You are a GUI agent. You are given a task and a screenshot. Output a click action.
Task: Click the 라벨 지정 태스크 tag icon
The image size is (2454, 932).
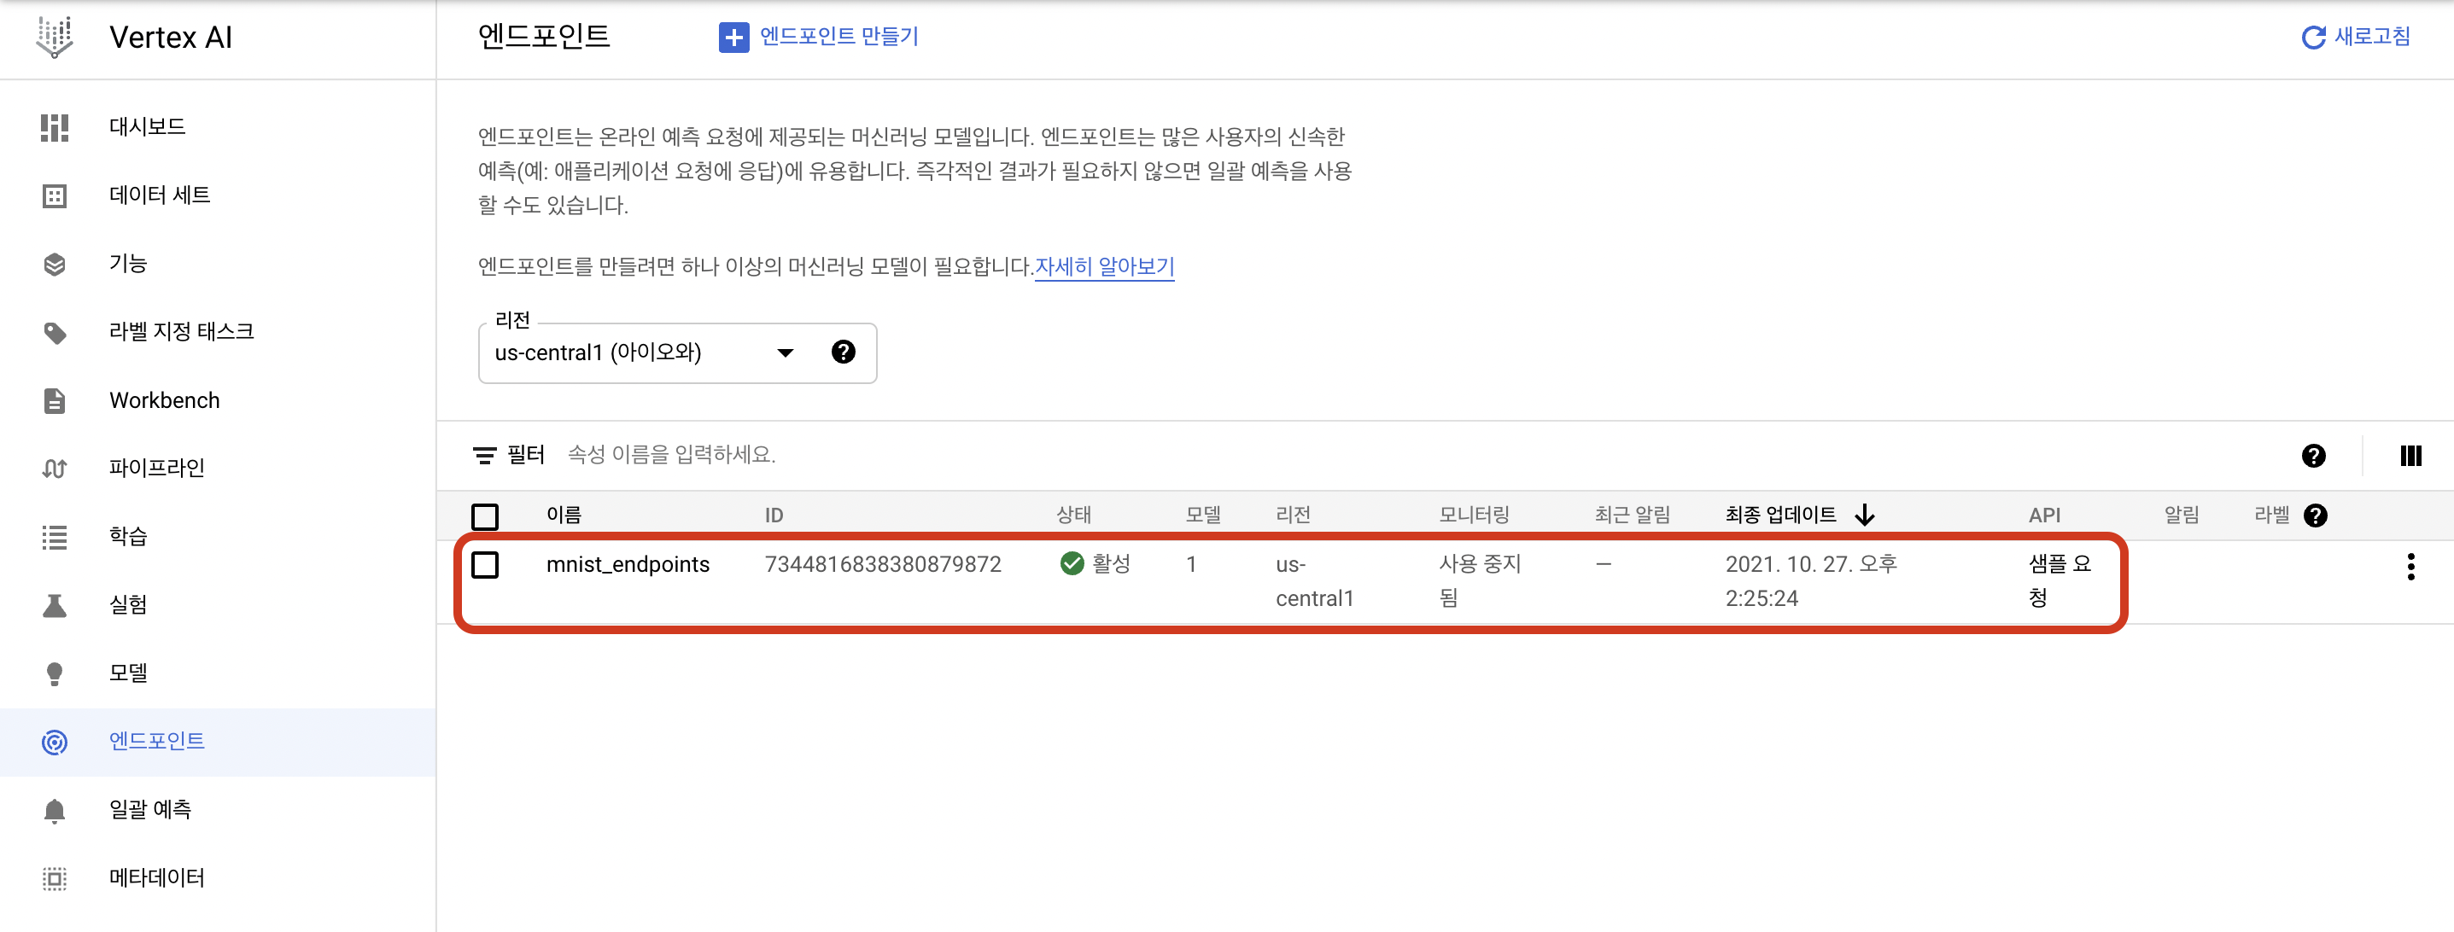click(55, 332)
